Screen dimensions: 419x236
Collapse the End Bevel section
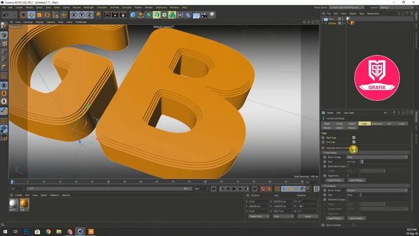[324, 186]
